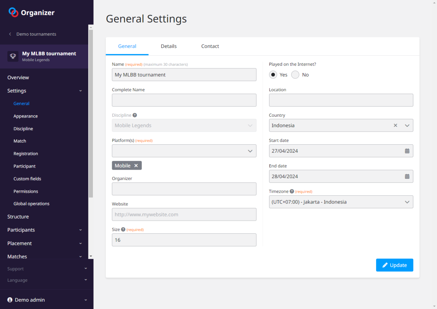Select No for Played on the Internet
Image resolution: width=437 pixels, height=309 pixels.
[x=295, y=75]
